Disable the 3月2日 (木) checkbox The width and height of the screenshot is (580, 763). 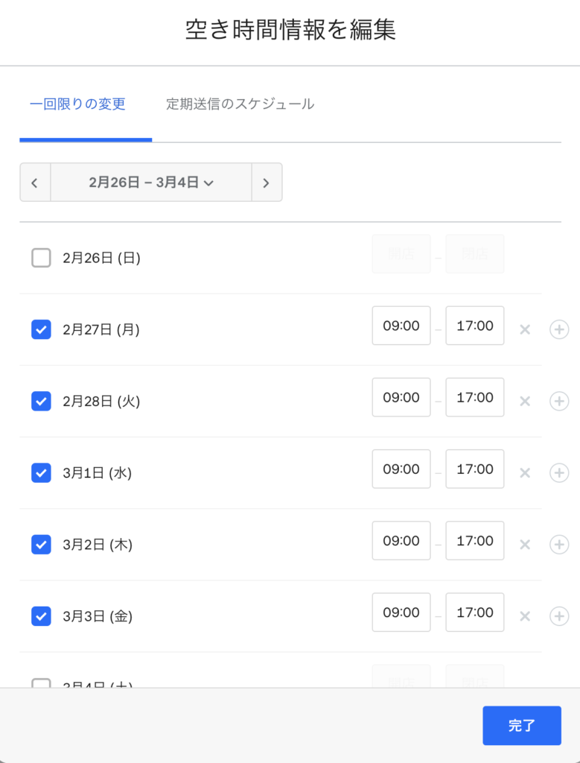coord(41,545)
